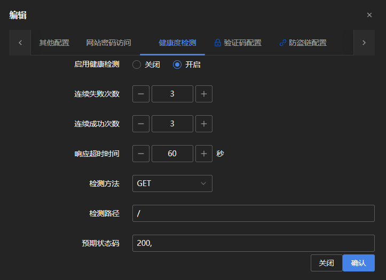This screenshot has height=280, width=386.
Task: Select the 开启 radio option for 启用健康检测
Action: pos(178,65)
